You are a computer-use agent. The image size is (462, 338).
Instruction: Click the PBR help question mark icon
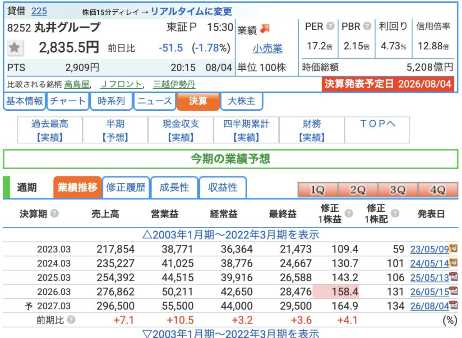point(367,26)
